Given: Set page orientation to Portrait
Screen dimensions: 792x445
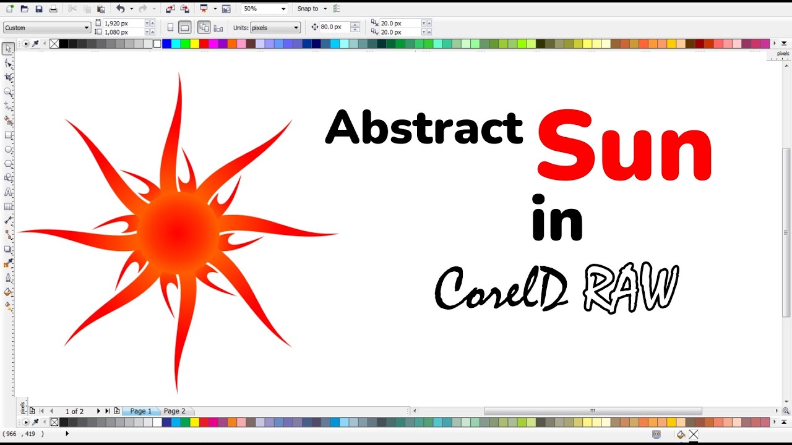Looking at the screenshot, I should (x=170, y=27).
